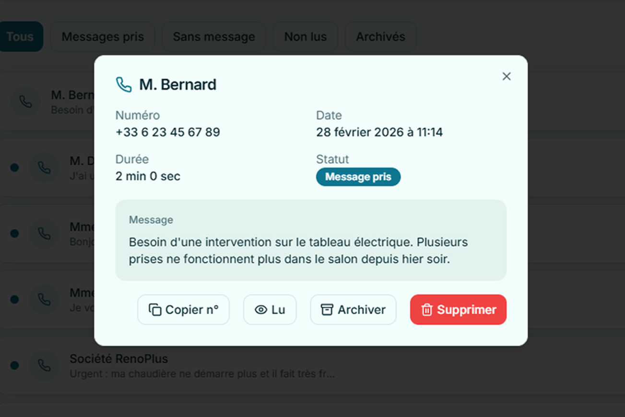Switch to the Tous filter tab
The height and width of the screenshot is (417, 625).
20,36
